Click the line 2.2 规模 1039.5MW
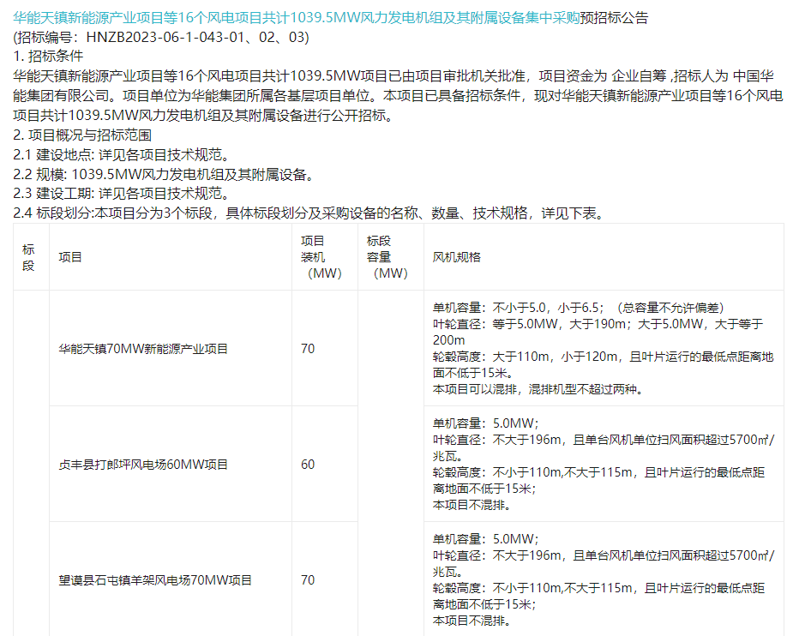This screenshot has height=636, width=793. click(165, 174)
